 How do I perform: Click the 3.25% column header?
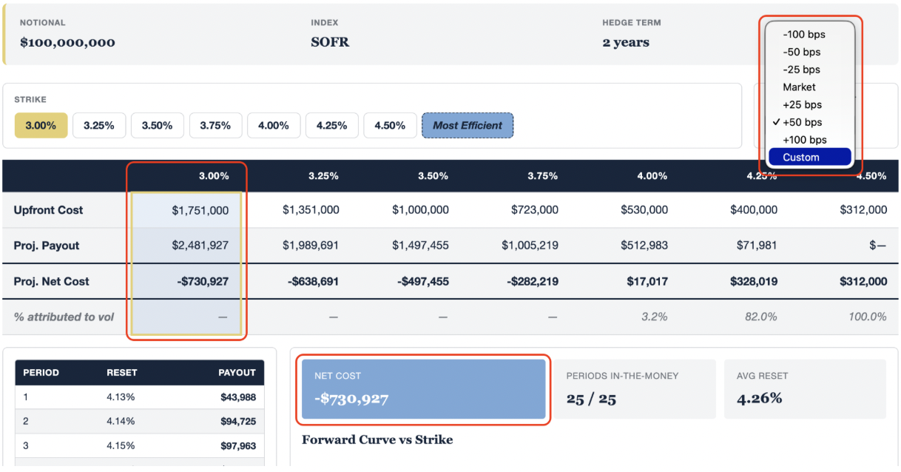(x=323, y=176)
